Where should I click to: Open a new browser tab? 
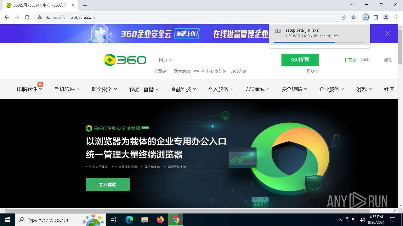click(x=85, y=5)
